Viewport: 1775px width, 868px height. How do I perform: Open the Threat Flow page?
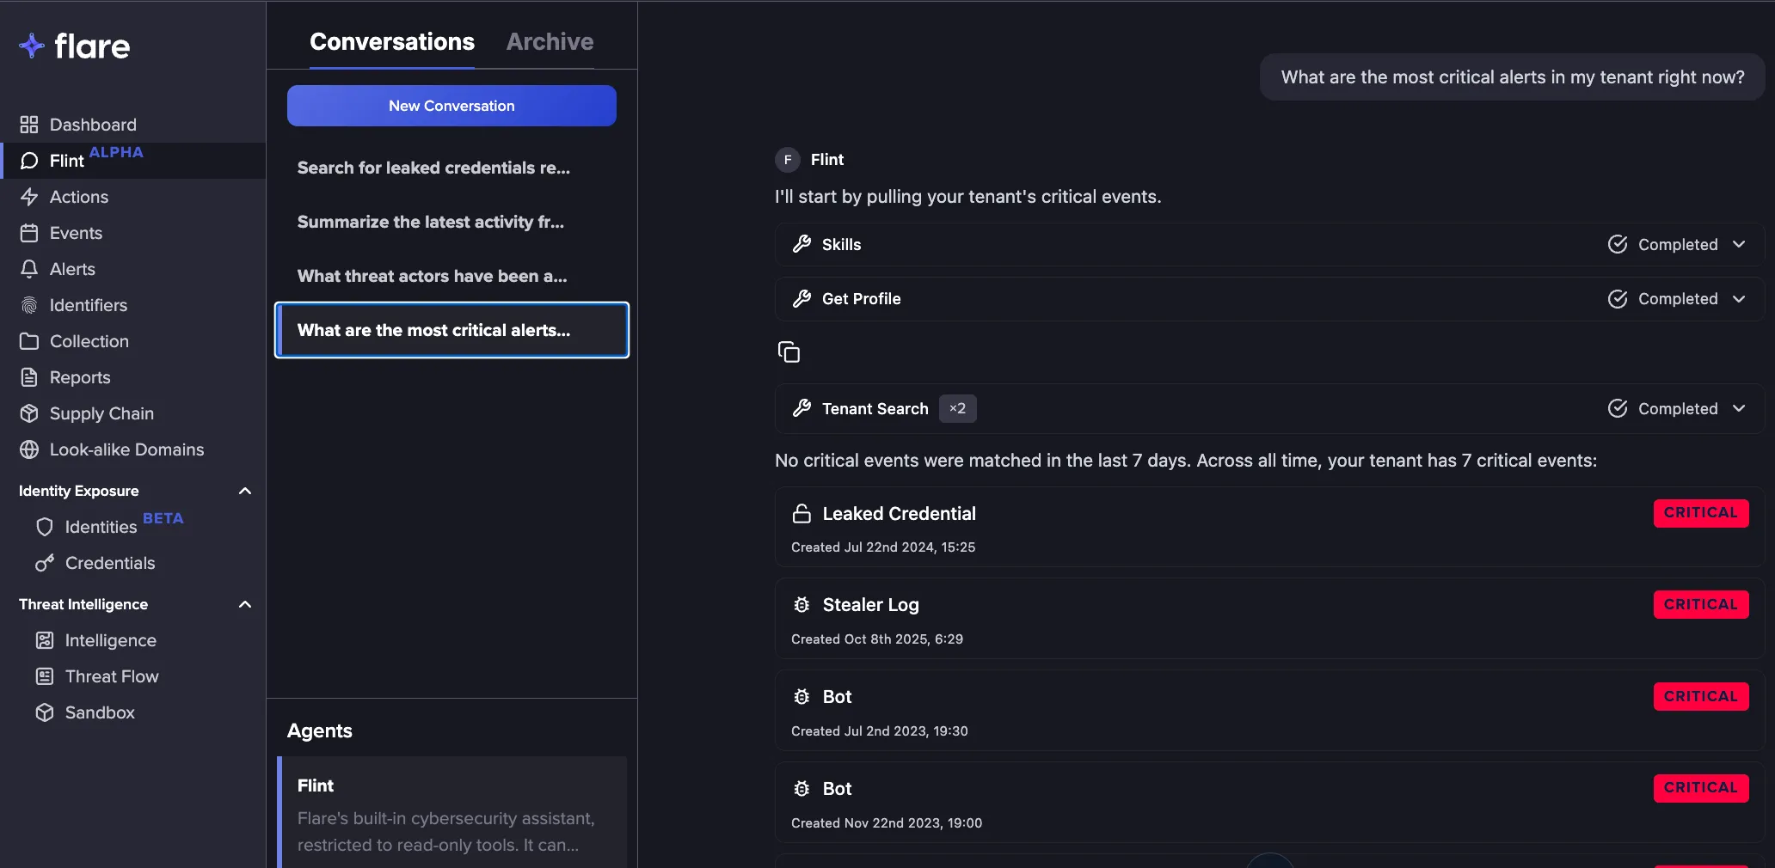[133, 676]
